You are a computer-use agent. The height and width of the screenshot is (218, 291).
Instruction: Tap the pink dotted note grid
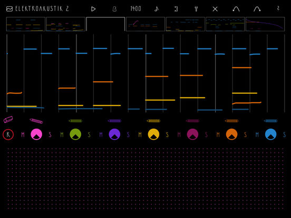point(145,179)
